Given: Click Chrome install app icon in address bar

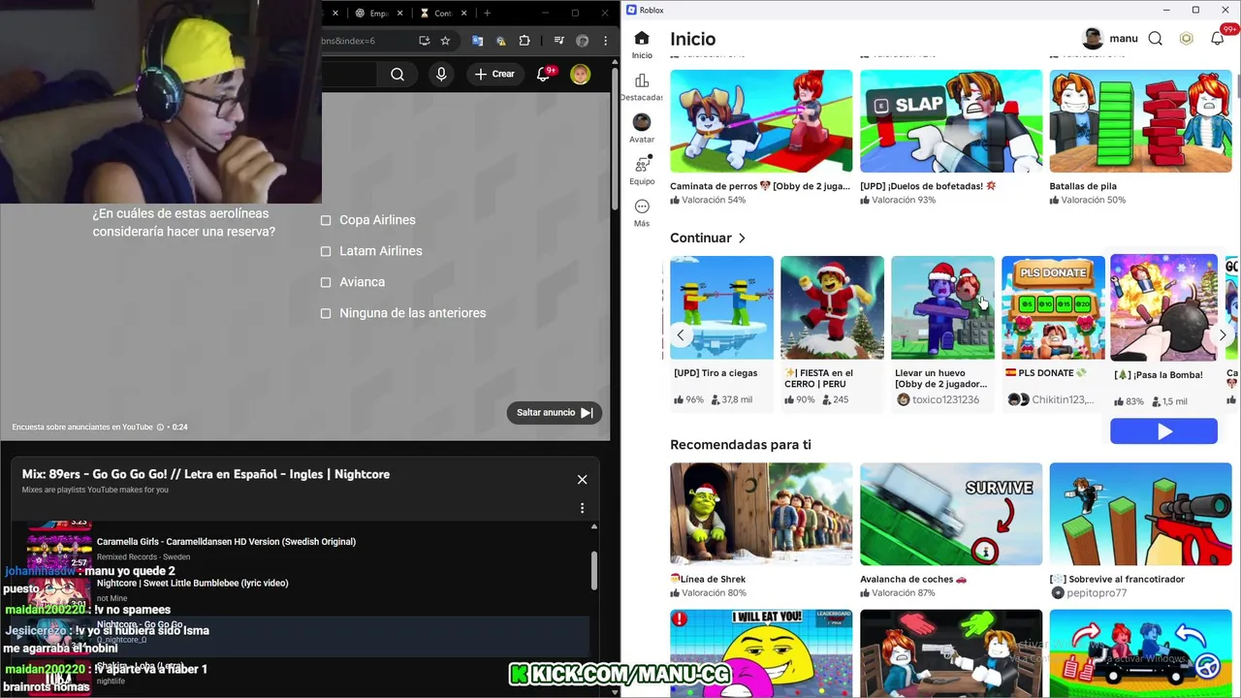Looking at the screenshot, I should 424,41.
